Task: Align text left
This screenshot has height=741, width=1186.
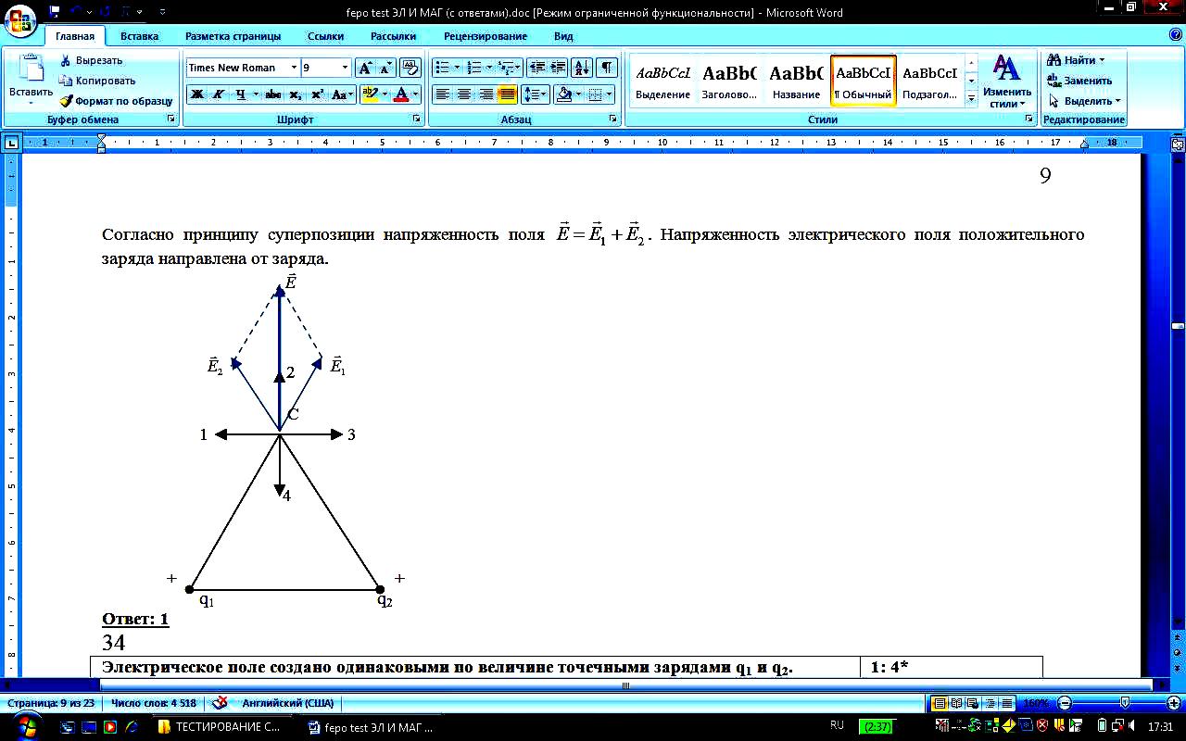Action: click(443, 94)
